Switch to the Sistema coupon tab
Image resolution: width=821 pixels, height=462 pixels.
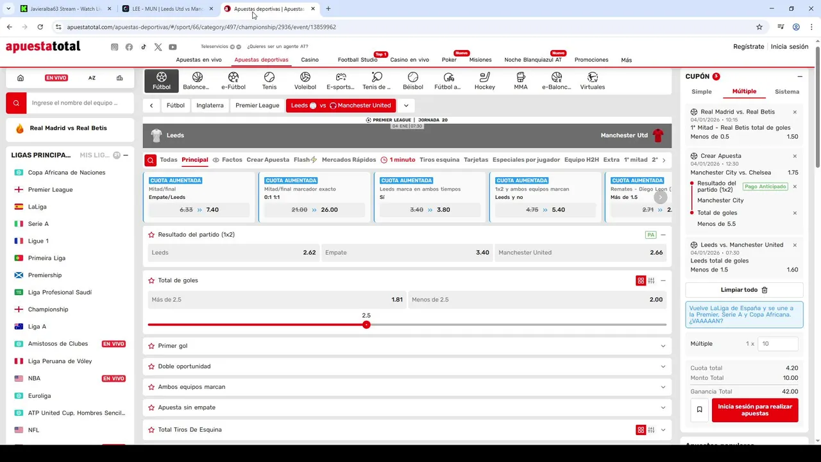point(787,92)
